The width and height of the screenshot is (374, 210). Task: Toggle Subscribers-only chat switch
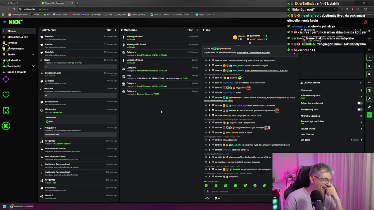[360, 103]
